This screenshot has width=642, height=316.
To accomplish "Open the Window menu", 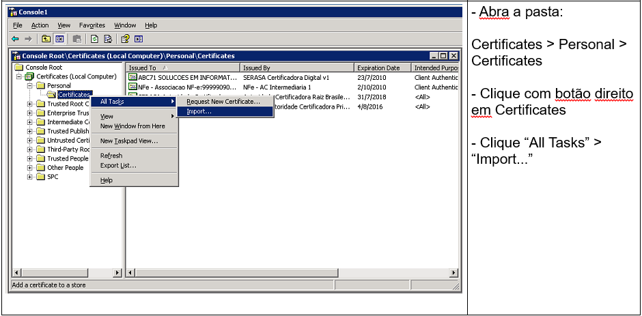I will pos(125,25).
